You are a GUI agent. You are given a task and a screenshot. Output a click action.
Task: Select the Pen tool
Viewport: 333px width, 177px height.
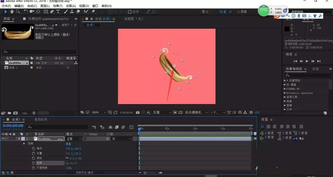[x=52, y=12]
